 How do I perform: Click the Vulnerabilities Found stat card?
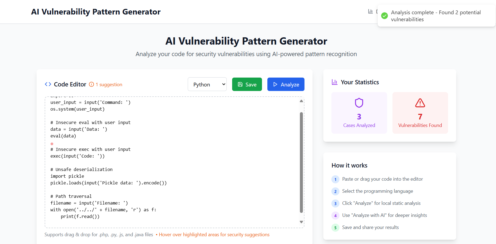pyautogui.click(x=420, y=113)
